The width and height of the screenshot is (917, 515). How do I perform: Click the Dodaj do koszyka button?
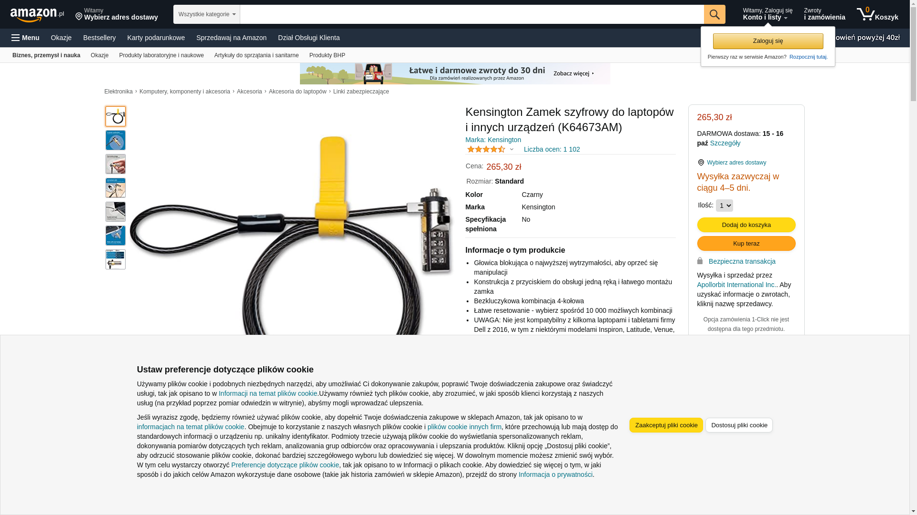746,225
